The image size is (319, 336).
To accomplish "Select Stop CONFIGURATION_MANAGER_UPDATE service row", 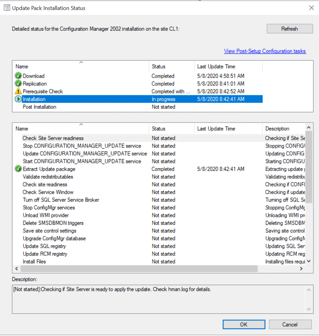I will point(159,146).
